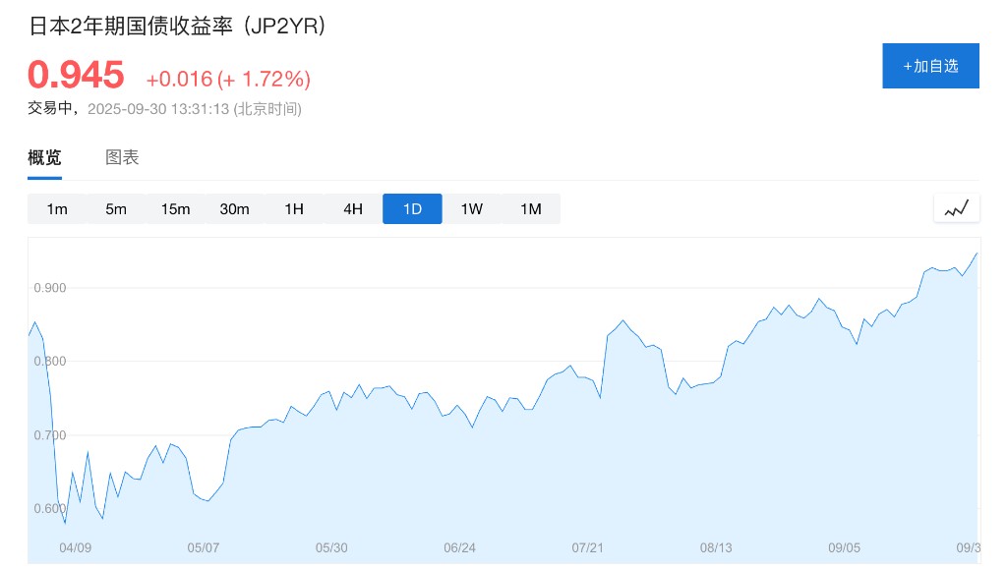Set chart interval to 1H

click(294, 208)
